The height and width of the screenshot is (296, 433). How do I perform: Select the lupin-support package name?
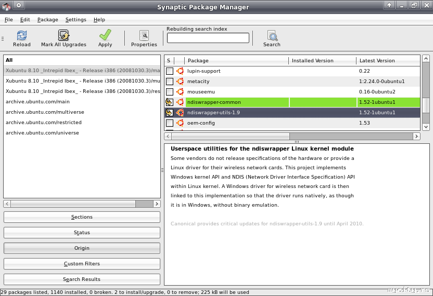[x=204, y=71]
